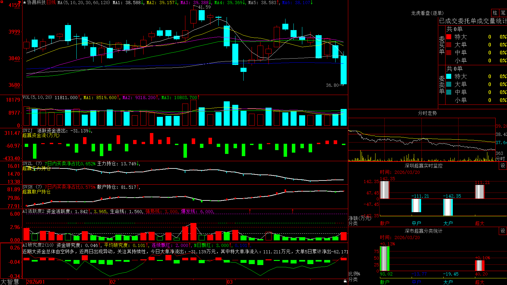This screenshot has width=507, height=285.
Task: Switch order view to 柱 tab
Action: point(495,13)
